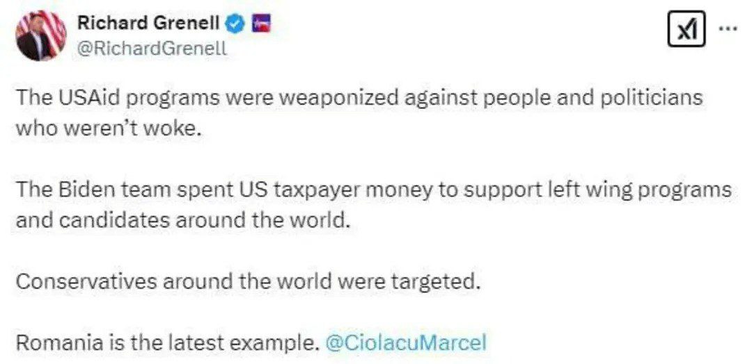Open the @CiolacuMarcel mention link
The image size is (752, 364).
(x=407, y=342)
